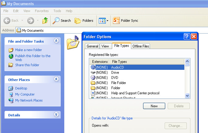Switch to the Offline Files tab
Screen dimensions: 208x133
[x=141, y=46]
